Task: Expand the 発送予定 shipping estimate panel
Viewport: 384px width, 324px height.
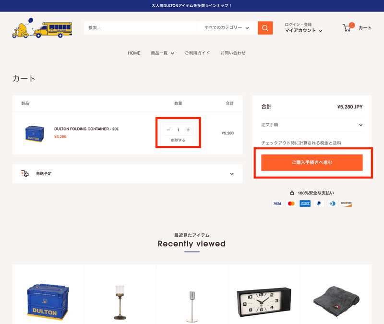Action: (x=127, y=174)
